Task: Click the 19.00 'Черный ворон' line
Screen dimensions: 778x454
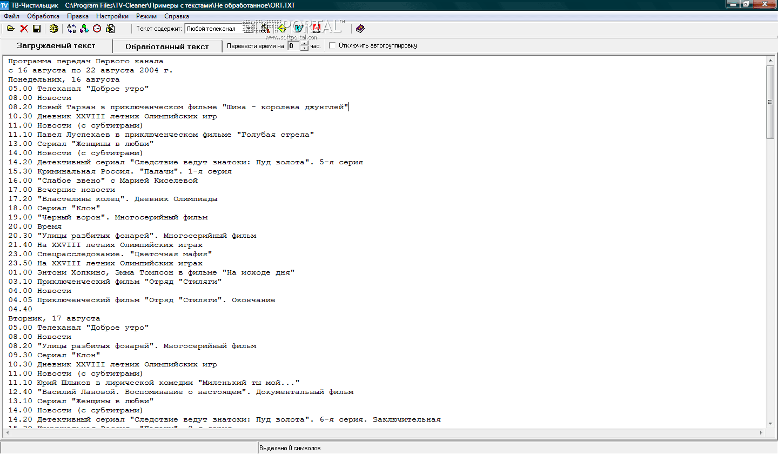Action: [x=108, y=217]
